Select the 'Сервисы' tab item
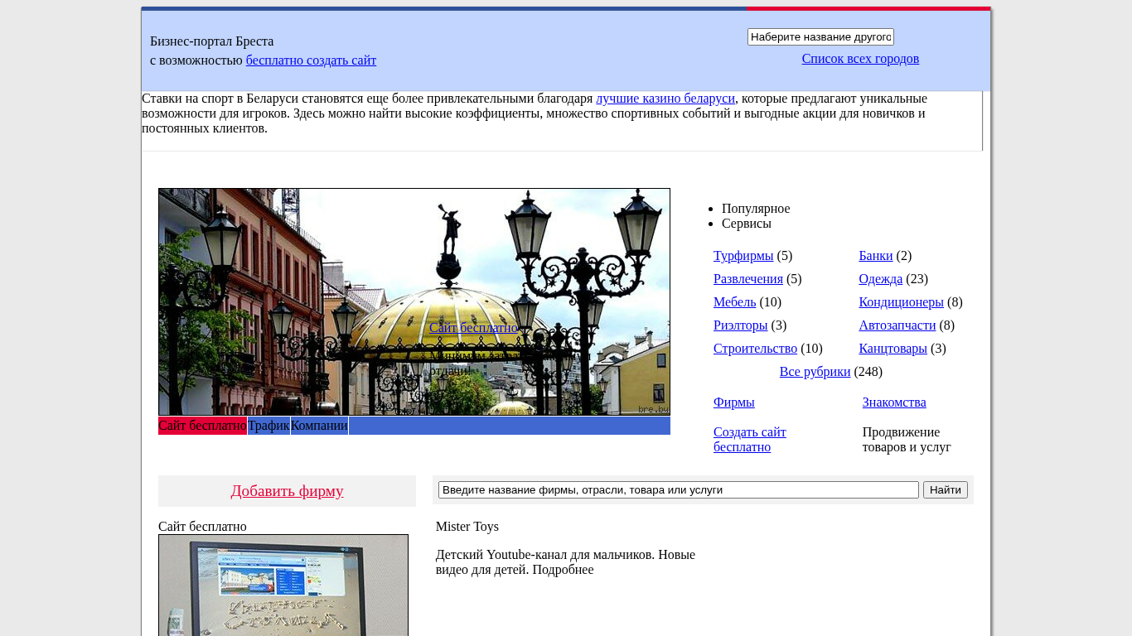The height and width of the screenshot is (636, 1132). click(x=746, y=224)
